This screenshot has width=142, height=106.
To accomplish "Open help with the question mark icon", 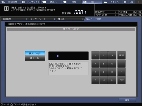I will coord(138,2).
